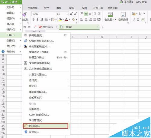Select row 10 header

[3, 74]
